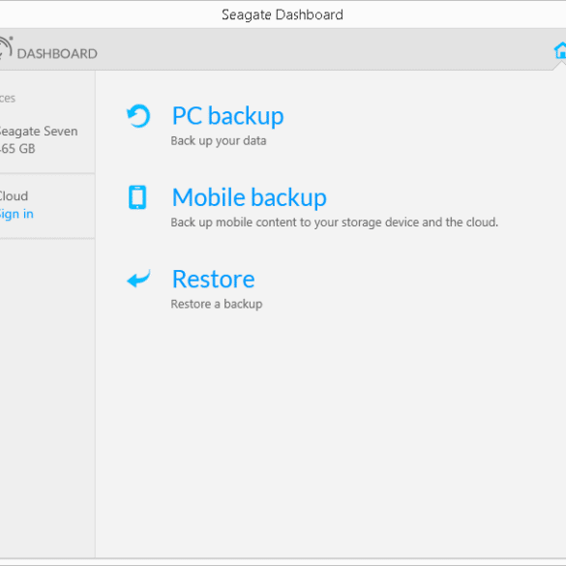The height and width of the screenshot is (566, 566).
Task: Click the mobile content backup description text
Action: (334, 223)
